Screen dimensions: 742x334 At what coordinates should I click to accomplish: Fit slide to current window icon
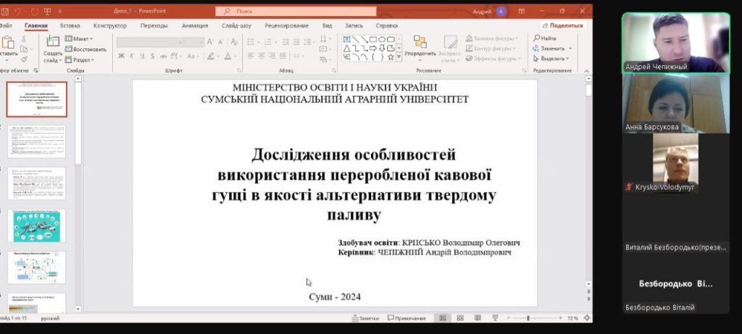587,318
